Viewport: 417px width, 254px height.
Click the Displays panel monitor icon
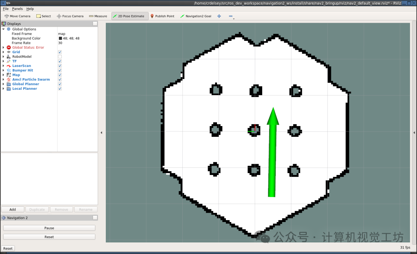[x=4, y=24]
